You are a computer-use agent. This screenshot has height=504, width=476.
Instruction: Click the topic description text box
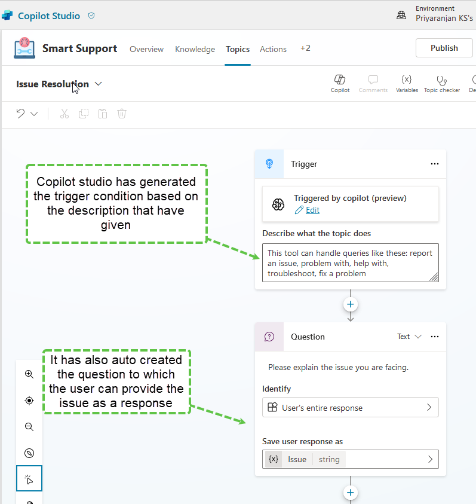click(x=350, y=262)
